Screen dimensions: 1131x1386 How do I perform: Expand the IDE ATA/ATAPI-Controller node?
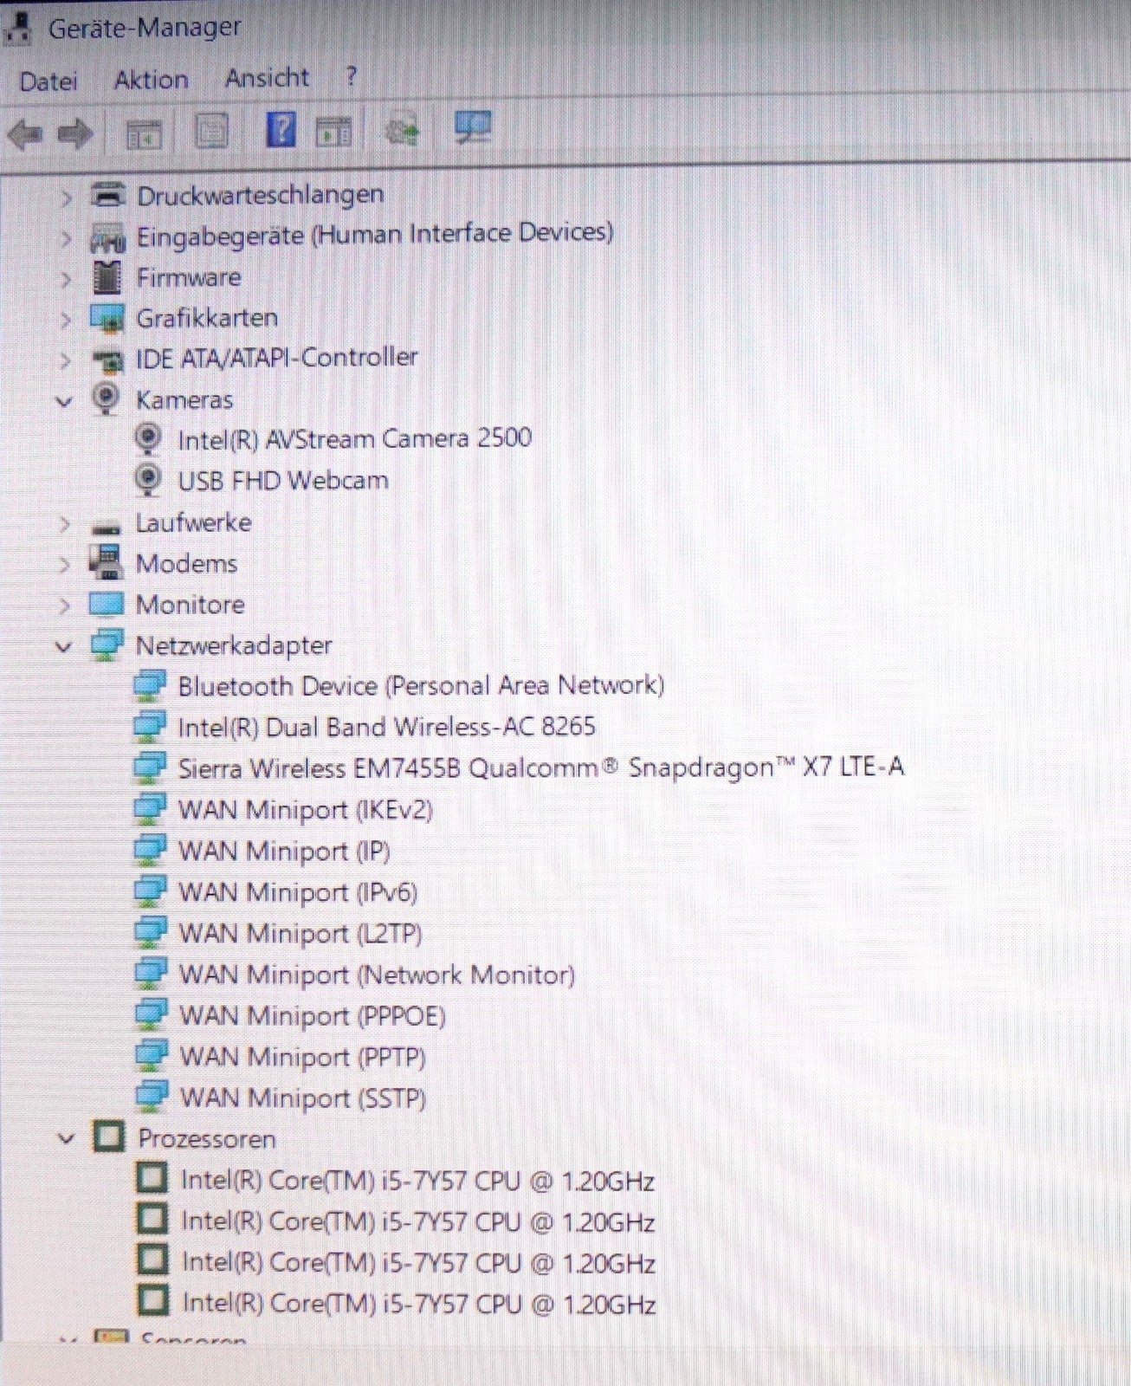[x=66, y=359]
